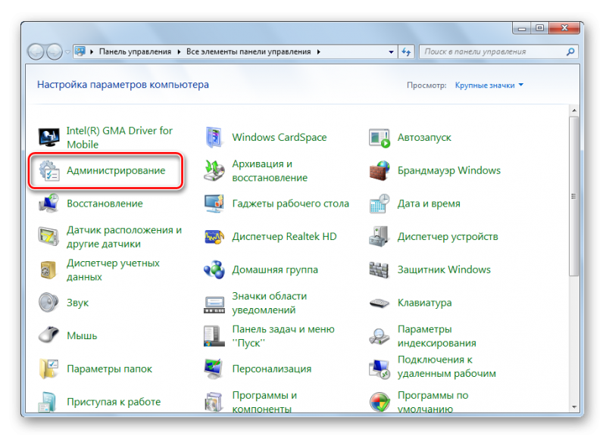Open Диспетчер учетных данных safe icon
This screenshot has height=439, width=606.
48,269
